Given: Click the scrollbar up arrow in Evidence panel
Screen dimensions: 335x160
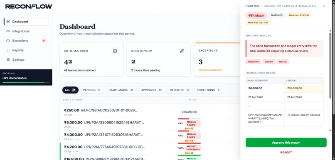Looking at the screenshot, I should point(330,31).
